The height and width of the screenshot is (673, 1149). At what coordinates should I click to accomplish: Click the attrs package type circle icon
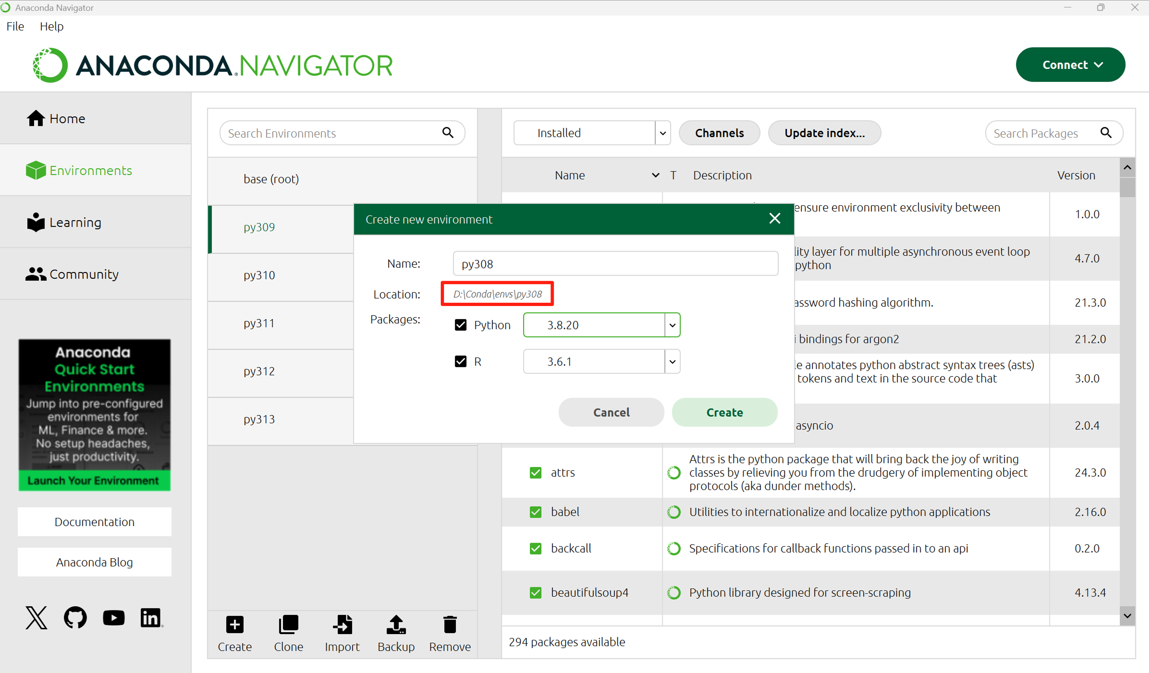click(x=674, y=472)
